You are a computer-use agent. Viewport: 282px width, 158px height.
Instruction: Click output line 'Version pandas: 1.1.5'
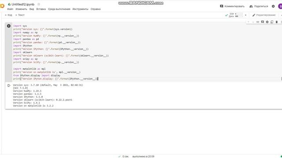point(27,94)
